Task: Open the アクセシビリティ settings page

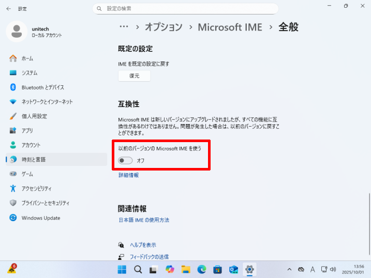Action: pos(36,189)
